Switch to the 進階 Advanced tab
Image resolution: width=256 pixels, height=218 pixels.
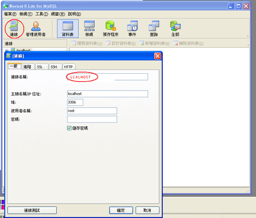28,67
